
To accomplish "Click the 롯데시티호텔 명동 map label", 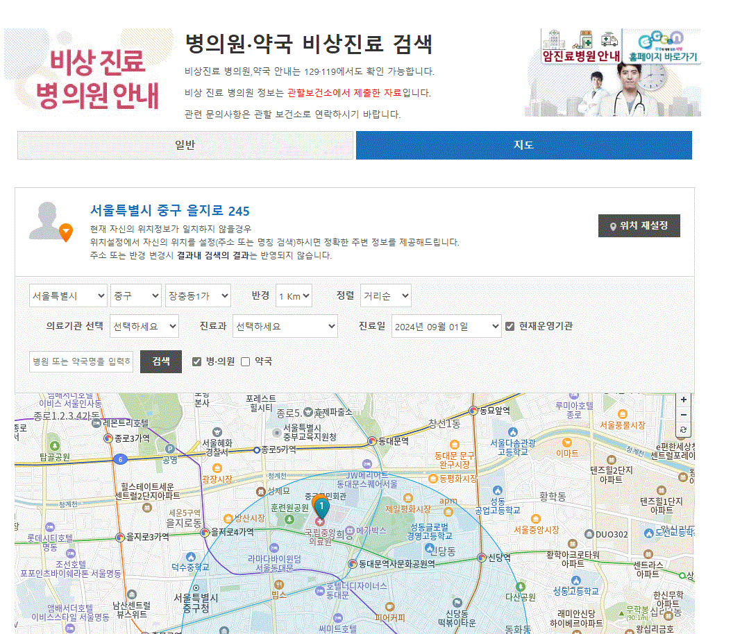I will click(50, 542).
